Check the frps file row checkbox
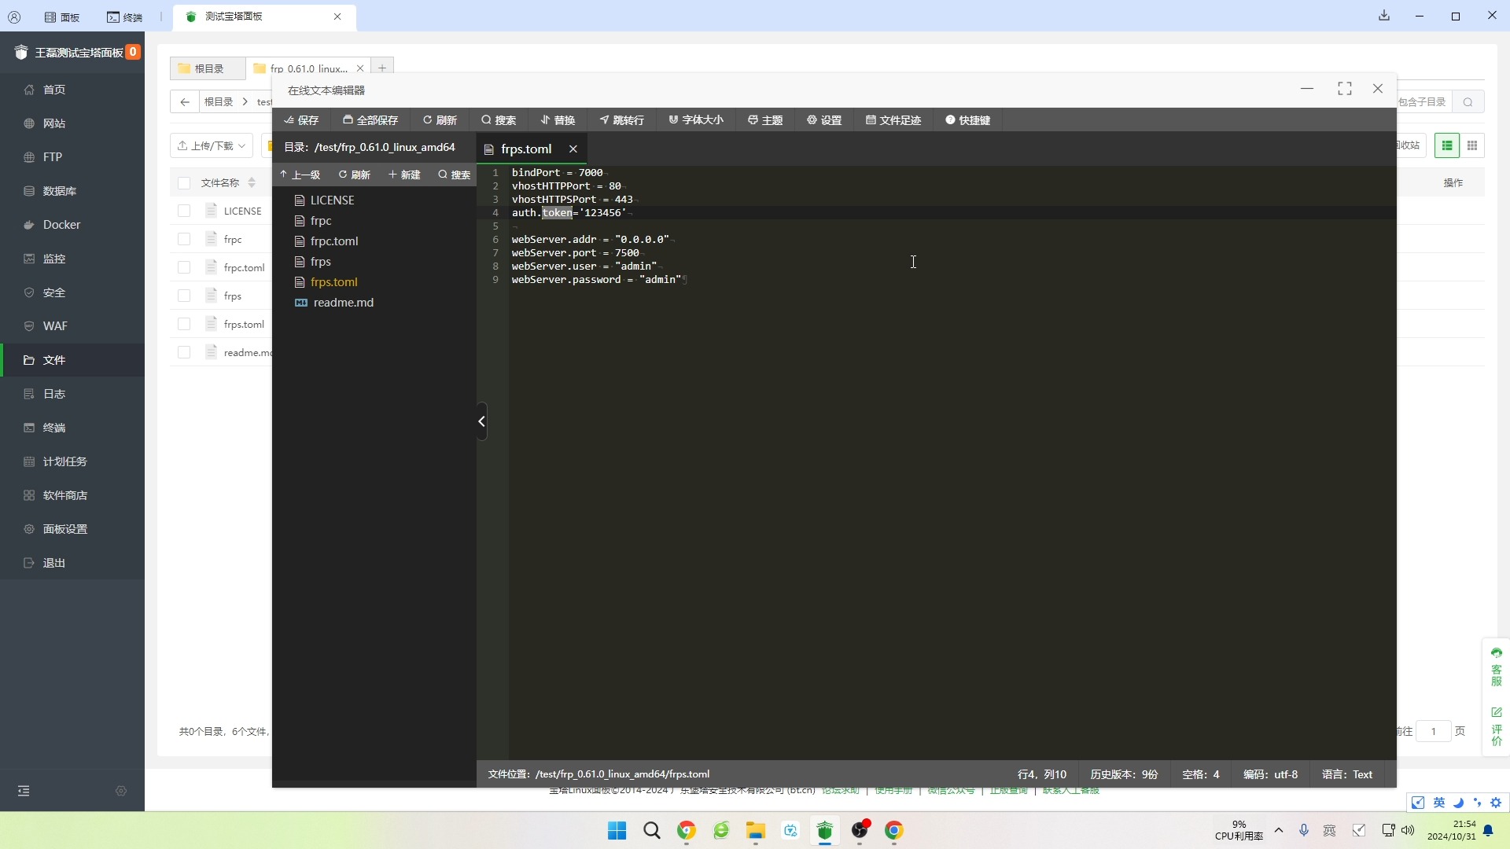The width and height of the screenshot is (1510, 849). coord(184,296)
